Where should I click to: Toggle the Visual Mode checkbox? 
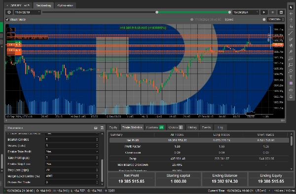point(7,19)
